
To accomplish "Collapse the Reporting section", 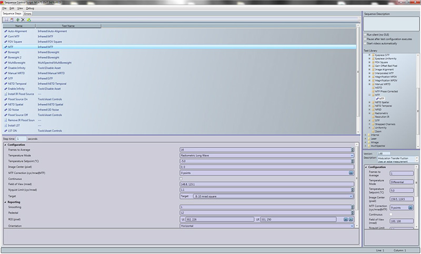I will point(5,202).
